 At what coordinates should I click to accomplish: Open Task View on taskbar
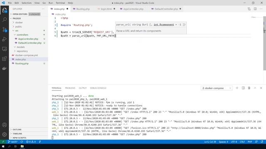tap(16, 146)
